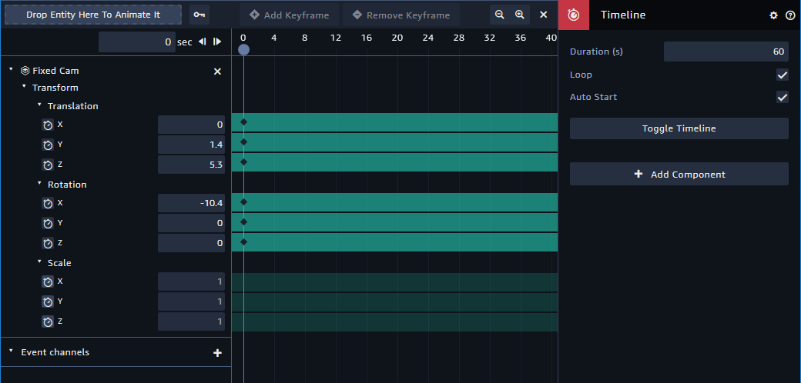Edit the Translation Z value 5.3
This screenshot has height=383, width=801.
click(x=191, y=165)
